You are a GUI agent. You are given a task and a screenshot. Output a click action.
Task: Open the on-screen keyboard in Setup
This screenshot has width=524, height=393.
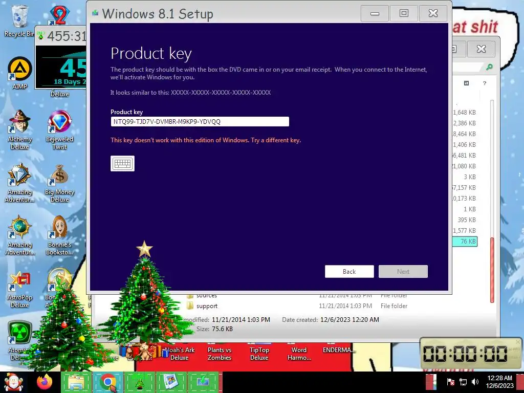(x=122, y=163)
